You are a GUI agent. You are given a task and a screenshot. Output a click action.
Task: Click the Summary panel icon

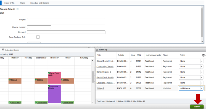point(97,50)
